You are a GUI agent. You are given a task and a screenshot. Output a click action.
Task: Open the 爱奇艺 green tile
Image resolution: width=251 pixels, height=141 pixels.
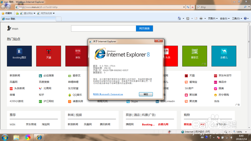[x=195, y=56]
